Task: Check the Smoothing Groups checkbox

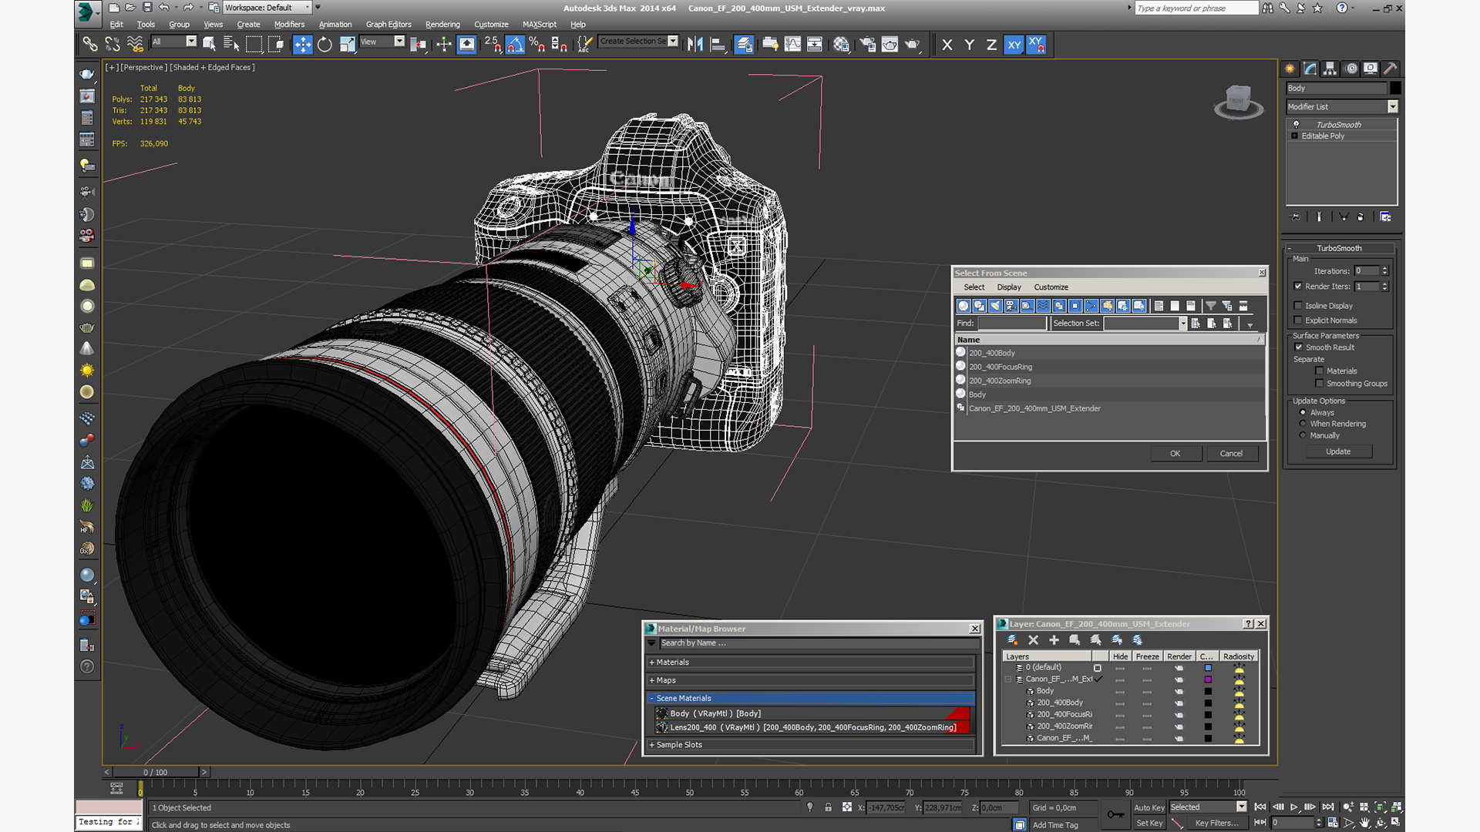Action: pos(1319,384)
